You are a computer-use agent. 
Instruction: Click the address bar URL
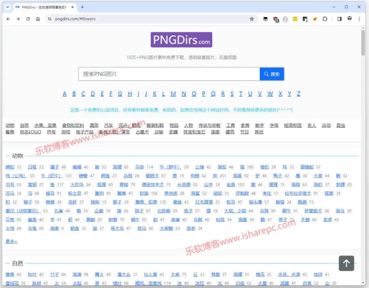[75, 19]
